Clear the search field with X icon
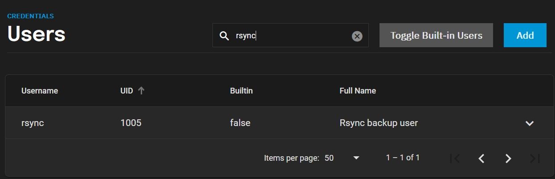Viewport: 555px width, 179px height. (x=357, y=36)
